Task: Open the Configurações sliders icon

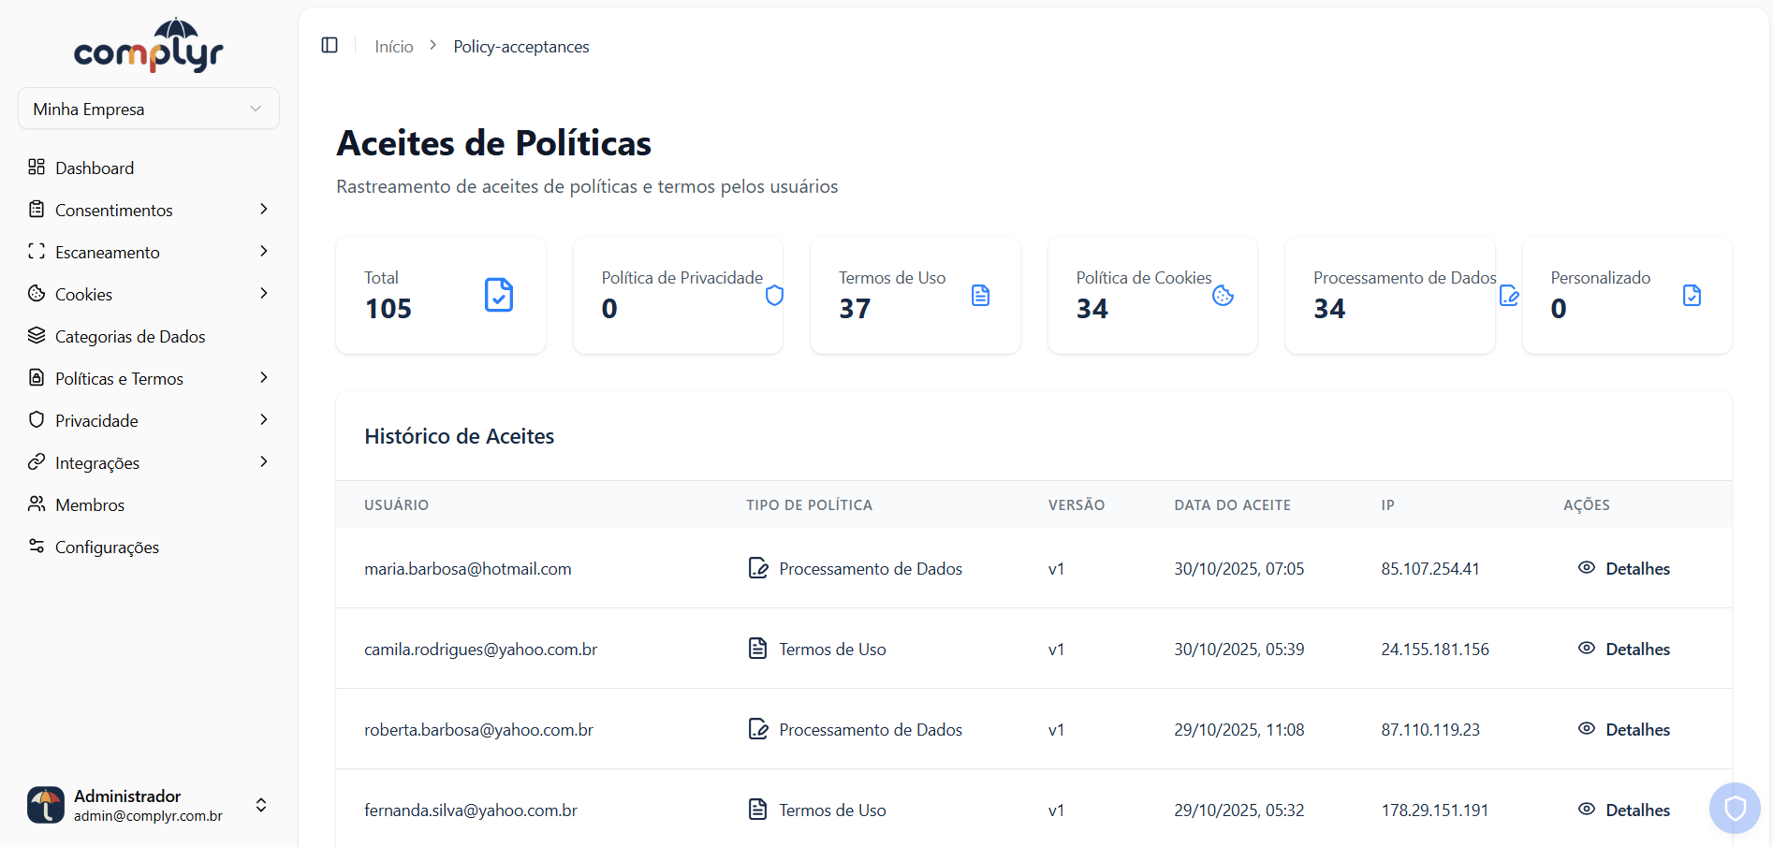Action: (37, 547)
